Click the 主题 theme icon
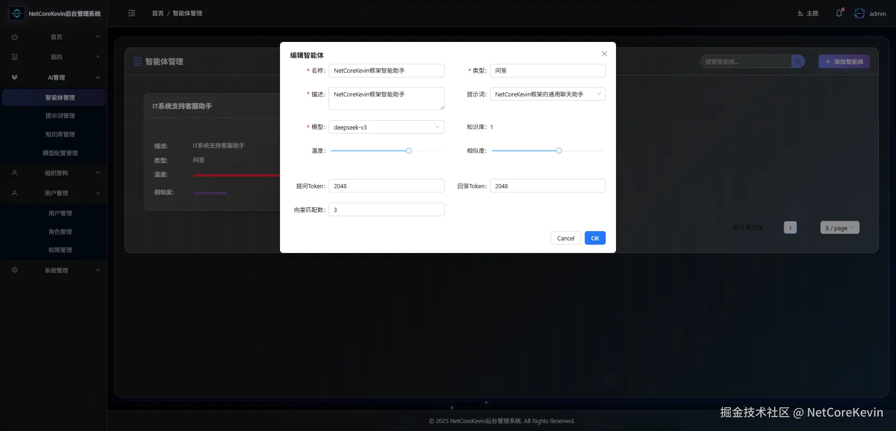Screen dimensions: 896x431 click(x=800, y=13)
